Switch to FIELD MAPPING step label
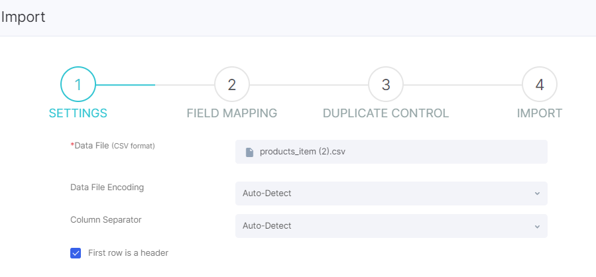596x277 pixels. (x=232, y=113)
